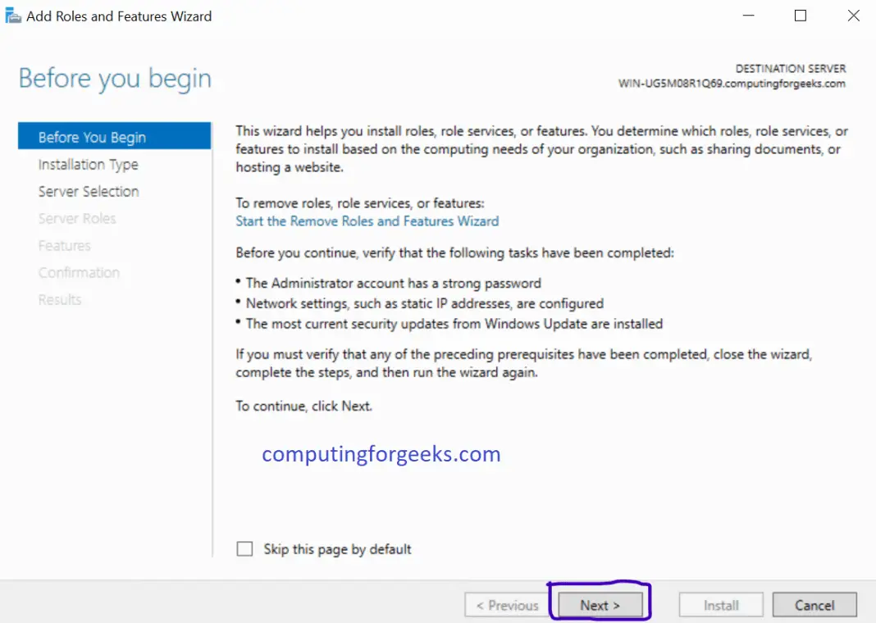The height and width of the screenshot is (623, 876).
Task: Click the Cancel button
Action: (814, 604)
